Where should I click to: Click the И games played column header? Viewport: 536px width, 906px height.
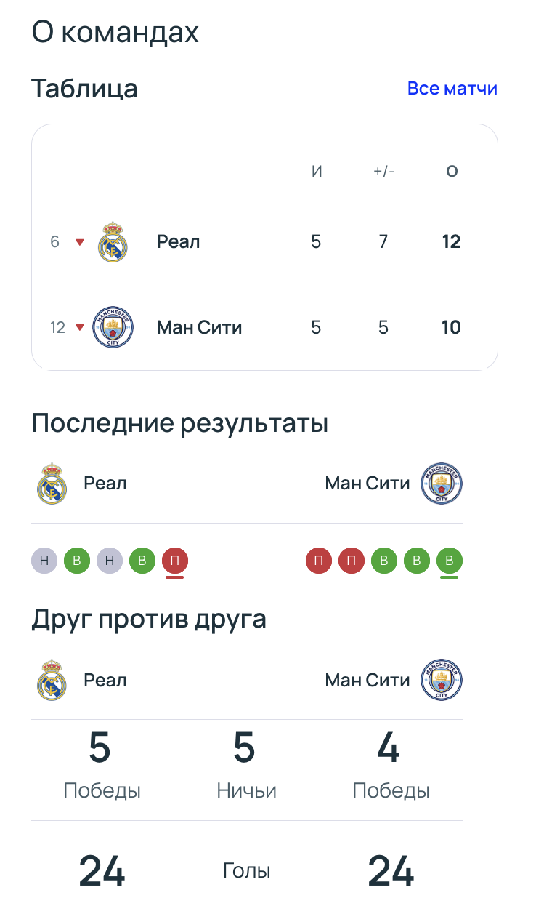tap(316, 172)
